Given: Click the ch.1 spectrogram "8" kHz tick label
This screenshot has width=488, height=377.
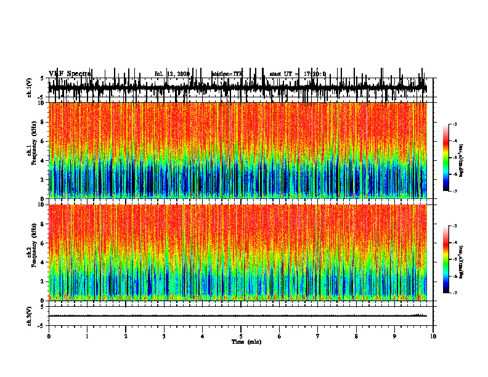Looking at the screenshot, I should click(43, 122).
